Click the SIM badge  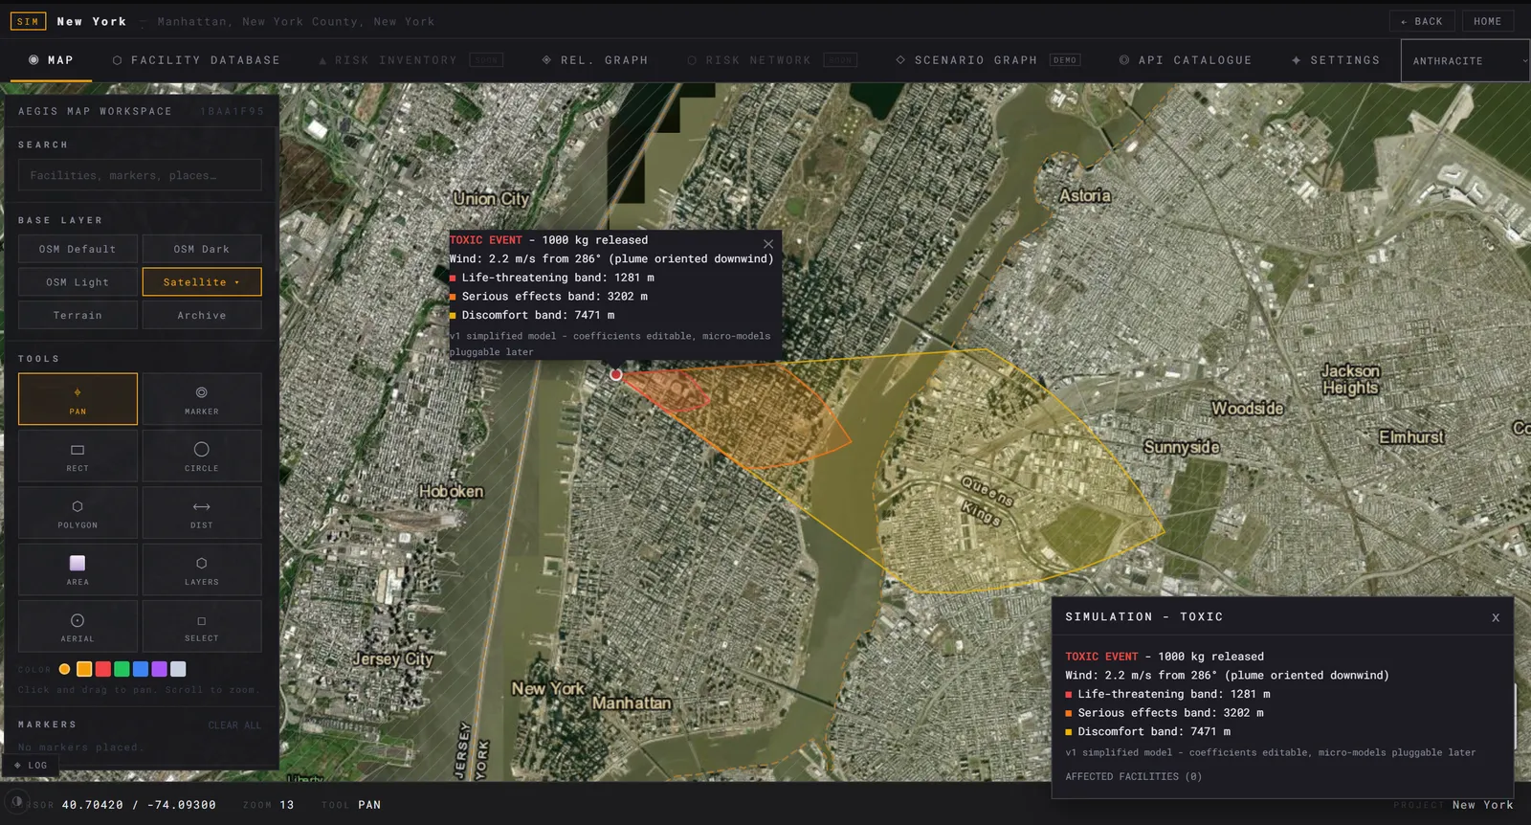click(28, 21)
